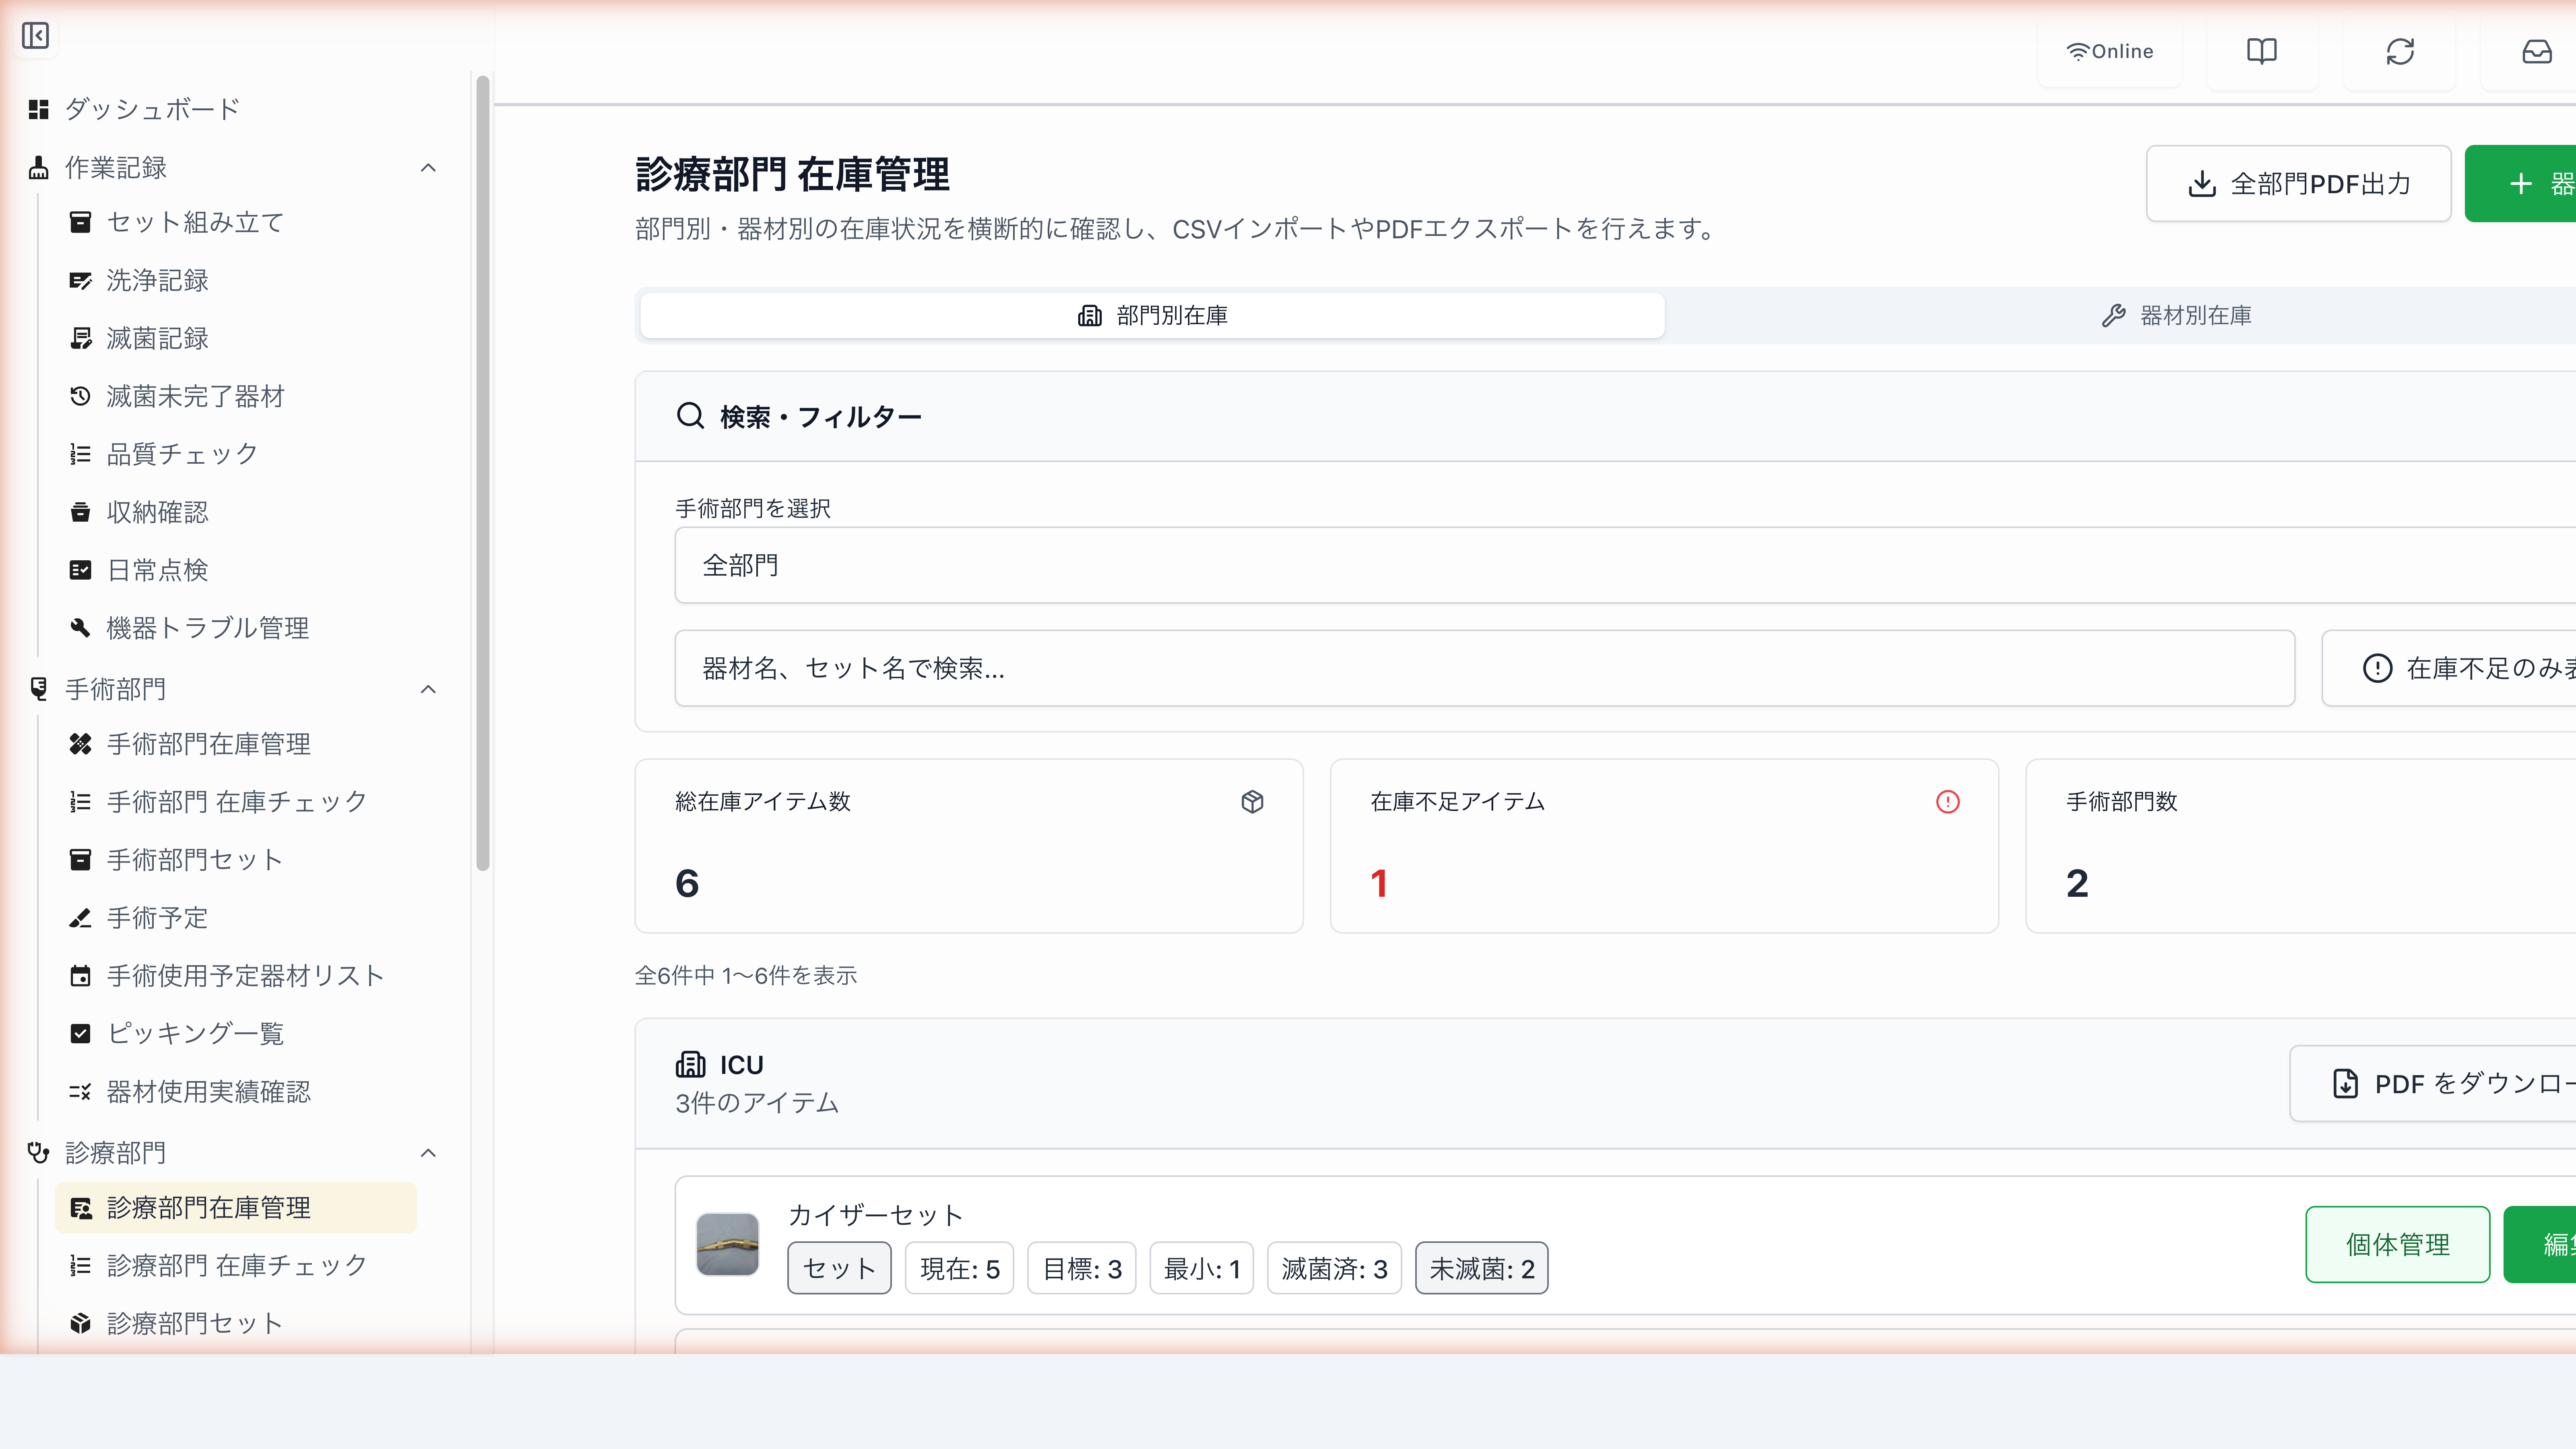Open the 手術部門を選択 dropdown showing 全部門
Viewport: 2576px width, 1449px height.
[1625, 565]
